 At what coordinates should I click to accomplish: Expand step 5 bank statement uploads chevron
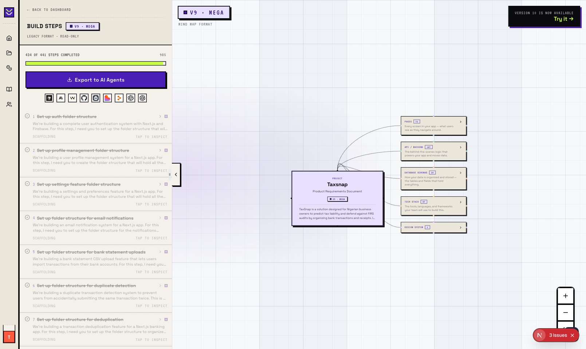click(x=160, y=252)
